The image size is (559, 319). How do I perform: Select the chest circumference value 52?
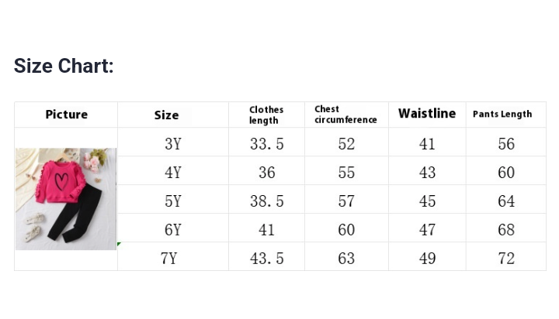point(346,144)
